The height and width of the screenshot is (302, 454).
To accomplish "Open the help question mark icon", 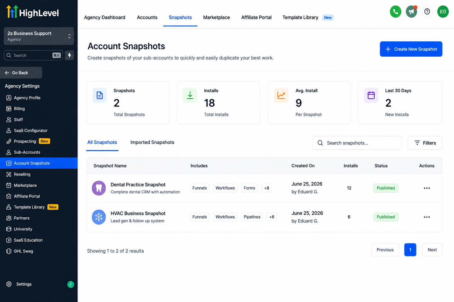I will [x=427, y=12].
